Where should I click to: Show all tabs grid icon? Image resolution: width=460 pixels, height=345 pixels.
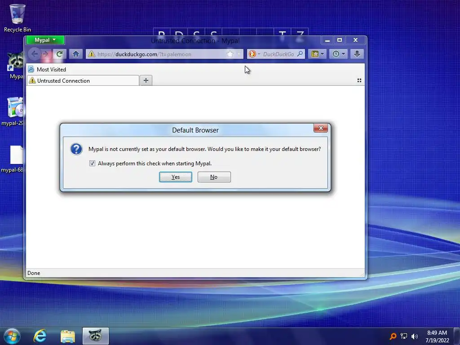pos(359,80)
